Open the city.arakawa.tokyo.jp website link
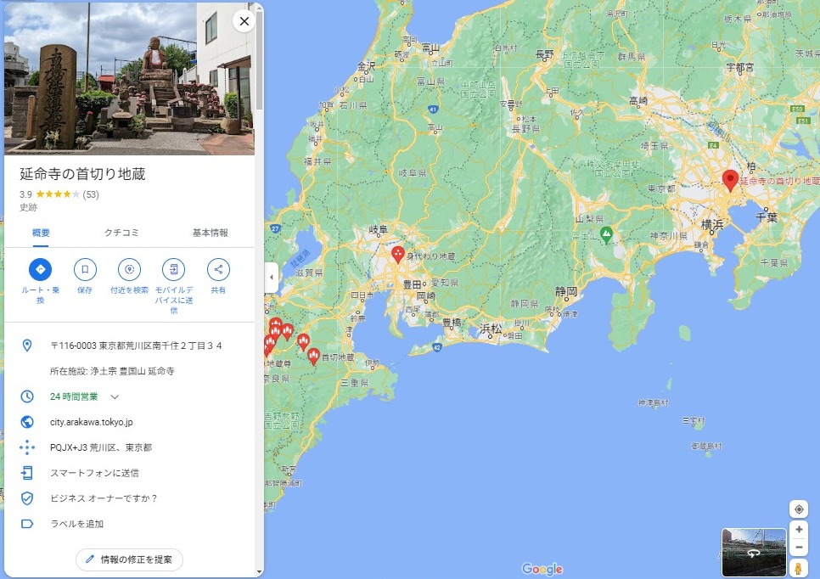The width and height of the screenshot is (820, 579). coord(92,422)
